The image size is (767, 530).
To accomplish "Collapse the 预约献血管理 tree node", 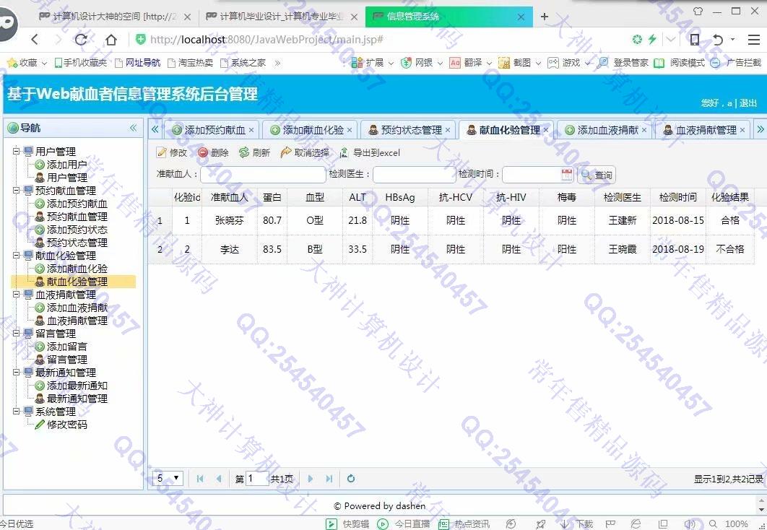I will [16, 190].
